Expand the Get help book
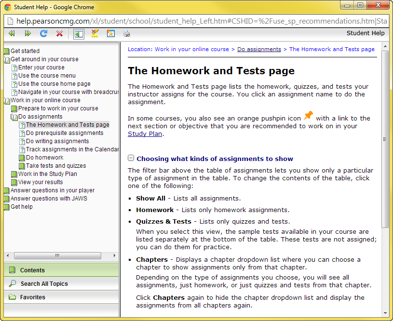Screen dimensions: 393x321 18,207
